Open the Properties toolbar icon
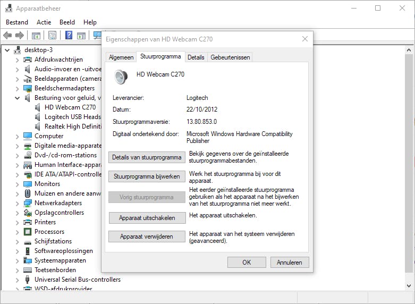Screen dimensions: 415x304 pyautogui.click(x=53, y=35)
